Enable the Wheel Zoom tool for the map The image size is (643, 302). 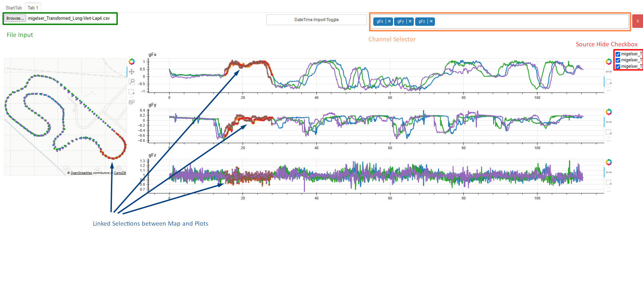pos(132,102)
